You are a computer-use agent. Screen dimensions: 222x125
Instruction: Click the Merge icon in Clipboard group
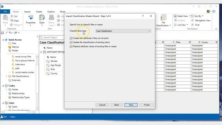(11, 25)
